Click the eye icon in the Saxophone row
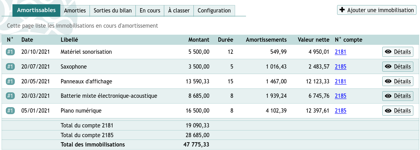The height and width of the screenshot is (150, 420). (388, 67)
